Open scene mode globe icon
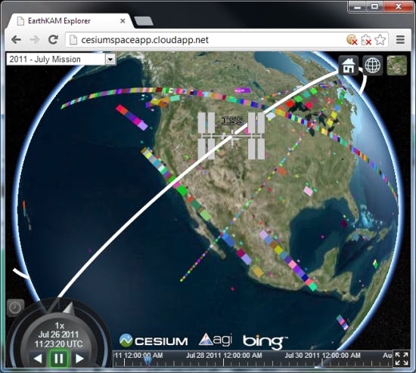The width and height of the screenshot is (416, 373). (x=372, y=65)
